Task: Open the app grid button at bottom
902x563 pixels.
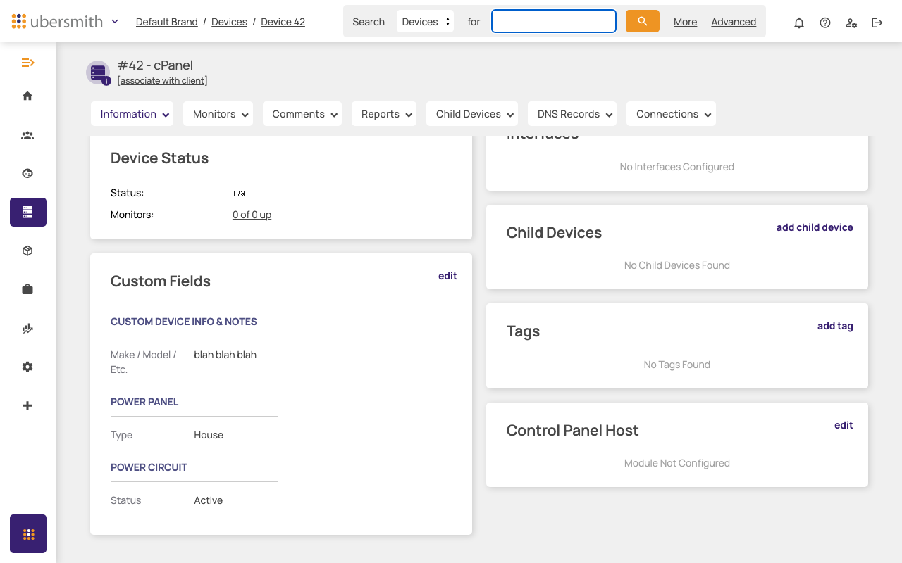Action: click(x=28, y=534)
